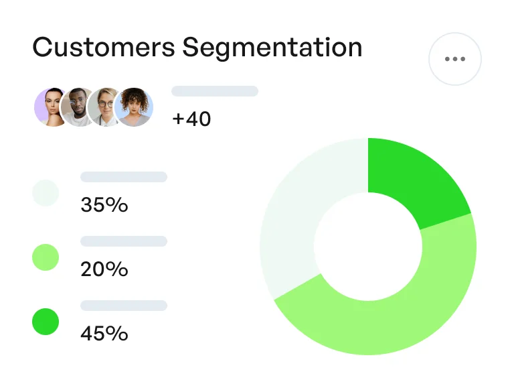The image size is (514, 386).
Task: Select the curly-haired woman's avatar
Action: 134,107
